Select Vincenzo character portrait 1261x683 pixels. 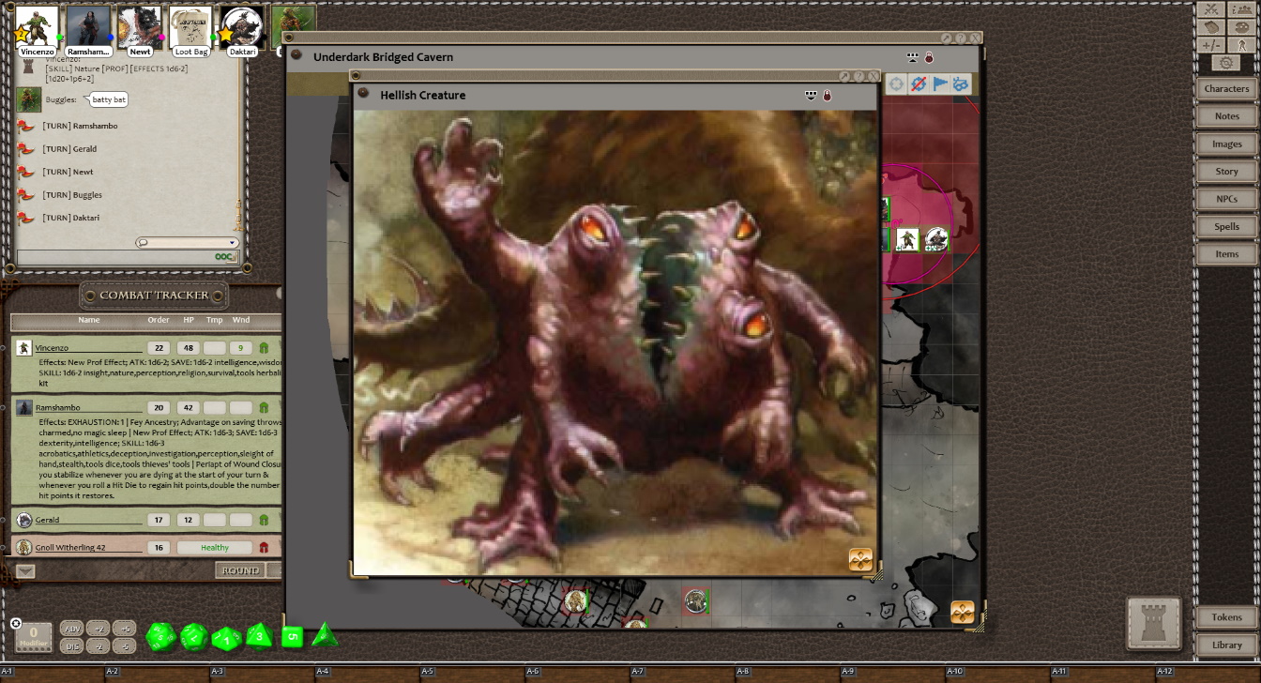(38, 26)
